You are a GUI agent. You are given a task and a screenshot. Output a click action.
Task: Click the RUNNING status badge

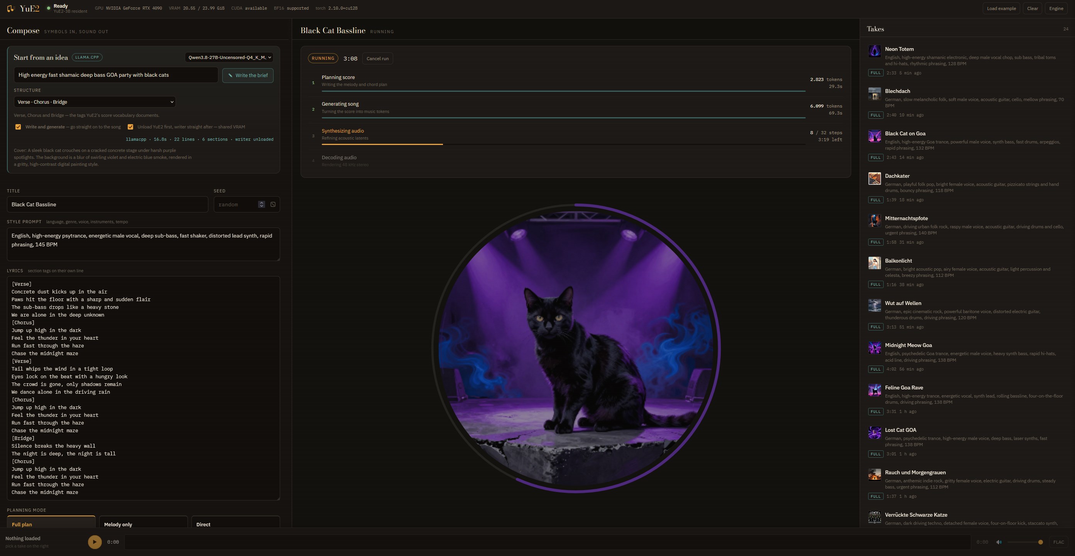pyautogui.click(x=323, y=58)
